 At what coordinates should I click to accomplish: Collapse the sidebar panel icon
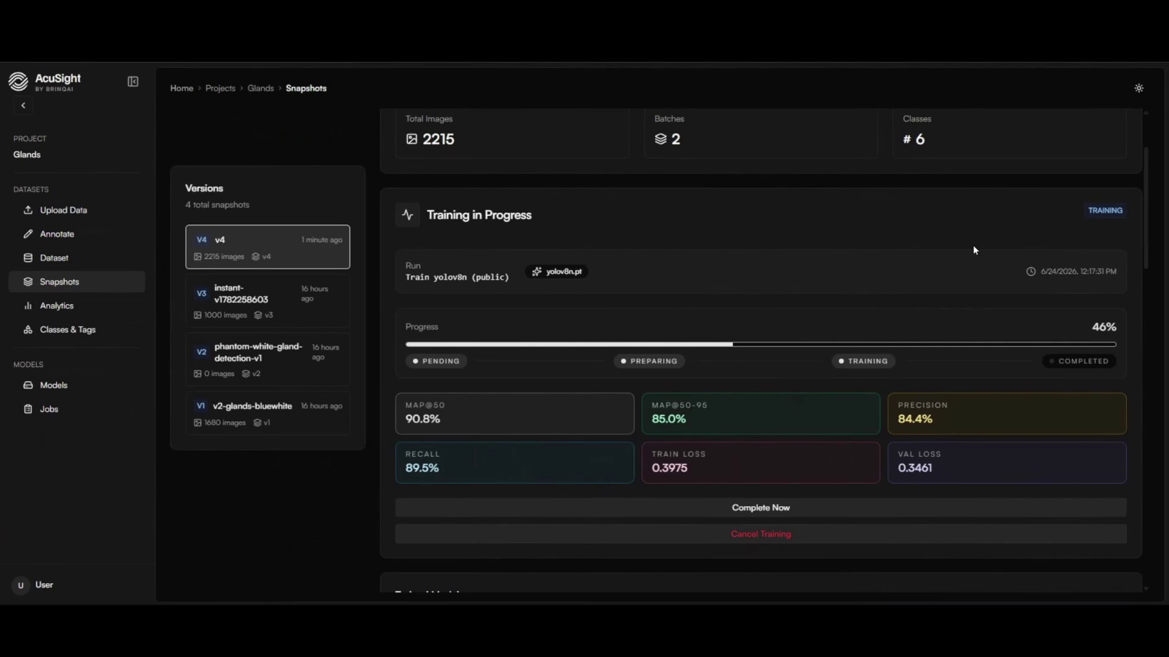(x=133, y=82)
